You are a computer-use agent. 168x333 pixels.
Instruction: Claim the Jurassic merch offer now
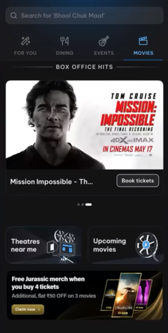[x=28, y=310]
